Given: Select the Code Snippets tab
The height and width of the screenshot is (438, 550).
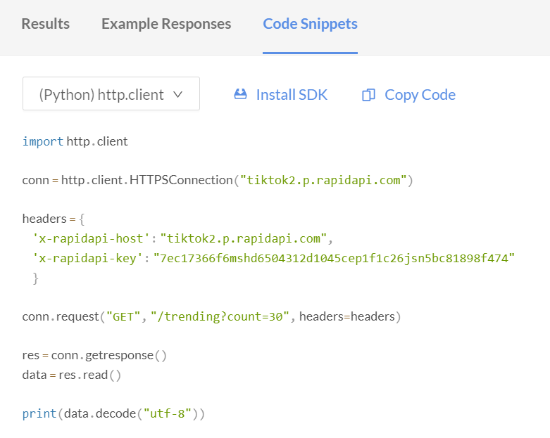Looking at the screenshot, I should [x=310, y=24].
